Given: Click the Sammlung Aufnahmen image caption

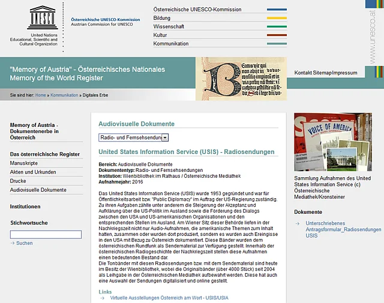Looking at the screenshot, I should pyautogui.click(x=332, y=187).
